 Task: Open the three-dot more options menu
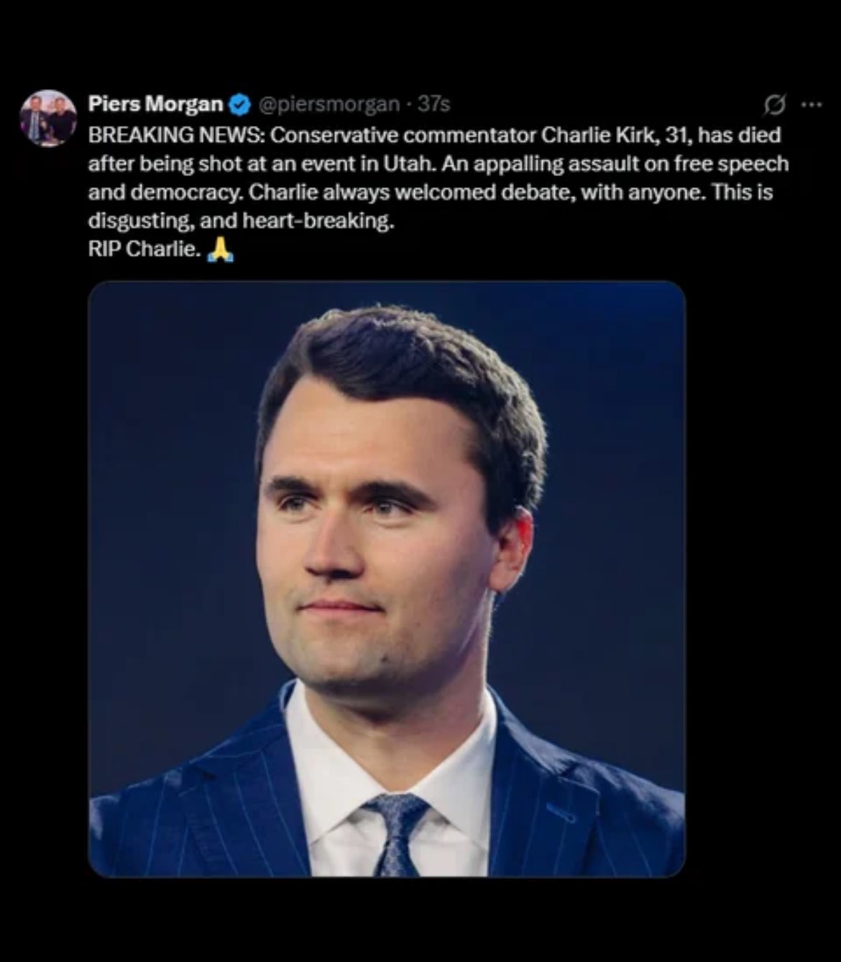point(812,105)
